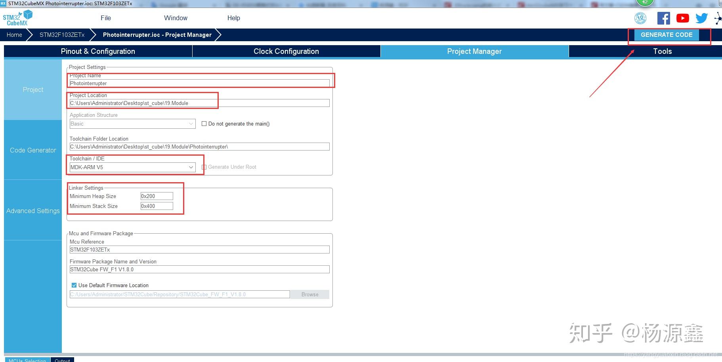Click the Toolchain Folder Location field
Screen dimensions: 722x362
pyautogui.click(x=199, y=147)
